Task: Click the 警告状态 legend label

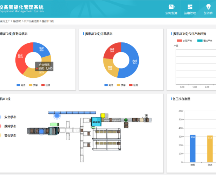Action: click(x=10, y=135)
